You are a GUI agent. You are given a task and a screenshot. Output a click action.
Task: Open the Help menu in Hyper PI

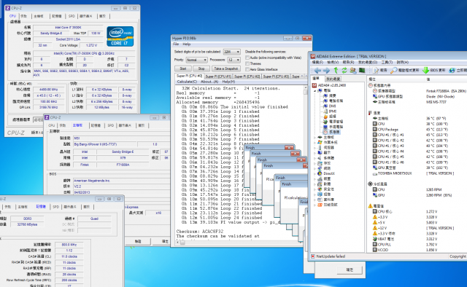point(187,44)
